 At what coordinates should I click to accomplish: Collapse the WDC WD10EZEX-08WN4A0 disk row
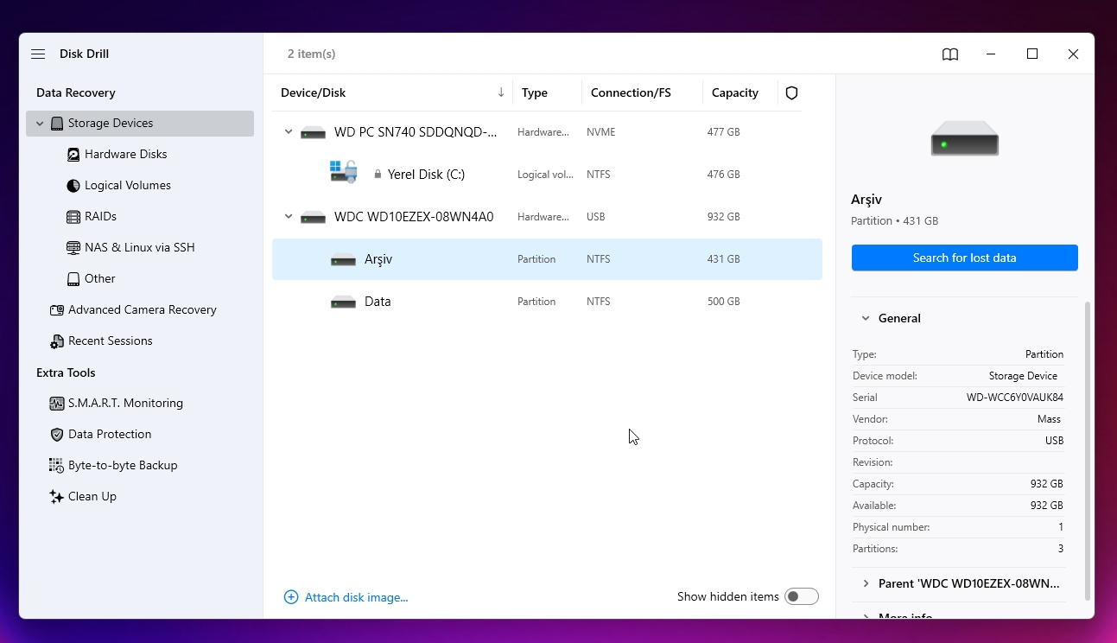coord(289,217)
